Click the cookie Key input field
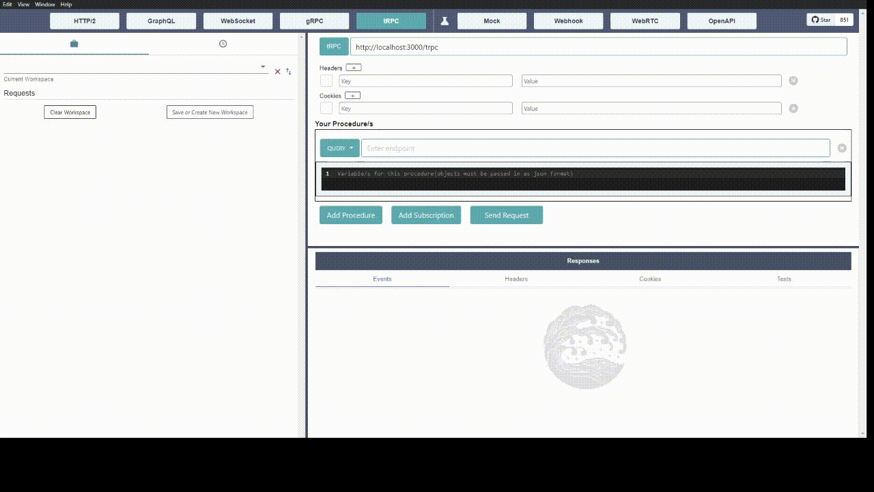This screenshot has height=492, width=874. 425,108
